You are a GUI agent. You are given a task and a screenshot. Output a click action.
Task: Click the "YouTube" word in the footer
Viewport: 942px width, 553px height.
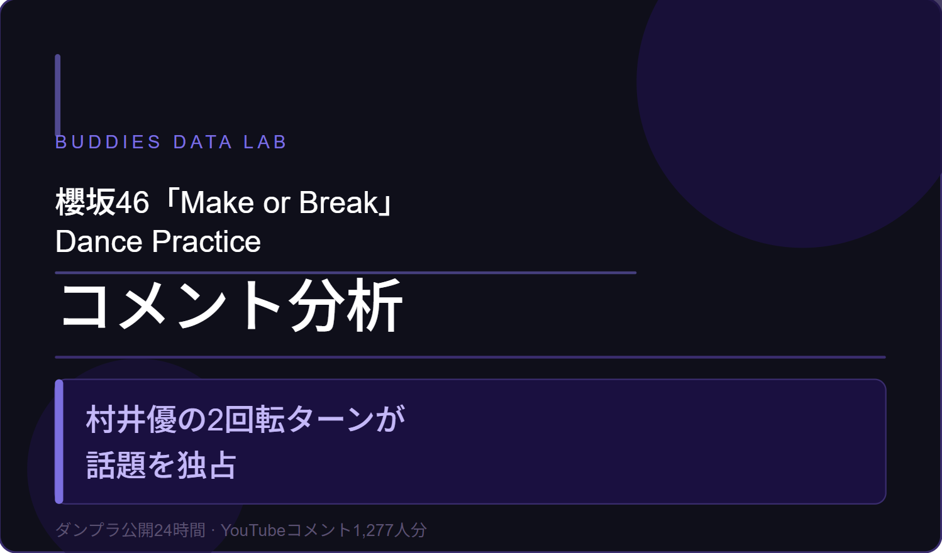253,530
